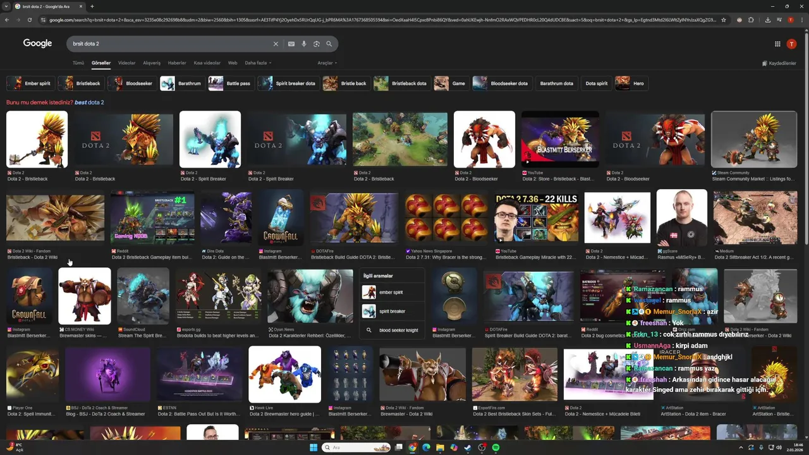Filter by Ember spirit chip

coord(30,83)
